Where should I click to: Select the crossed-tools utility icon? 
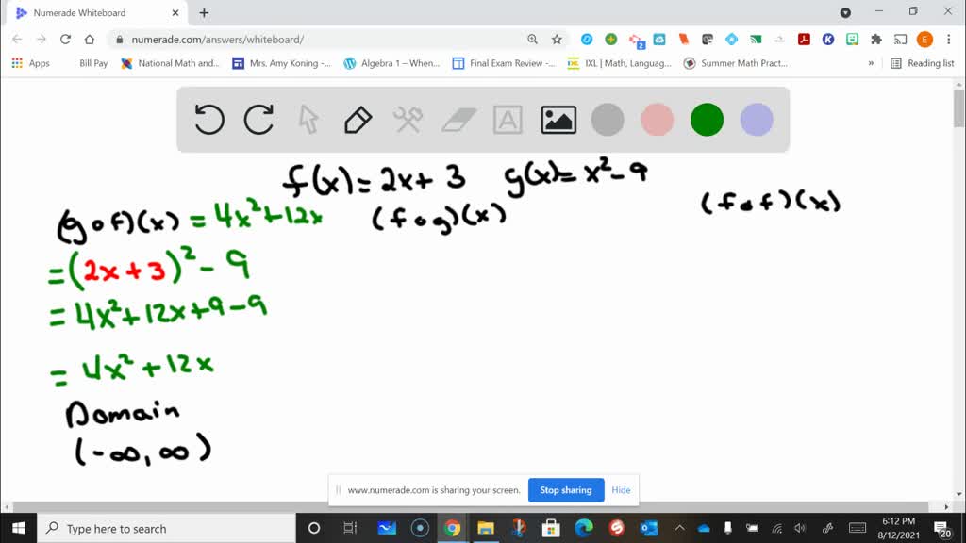408,120
